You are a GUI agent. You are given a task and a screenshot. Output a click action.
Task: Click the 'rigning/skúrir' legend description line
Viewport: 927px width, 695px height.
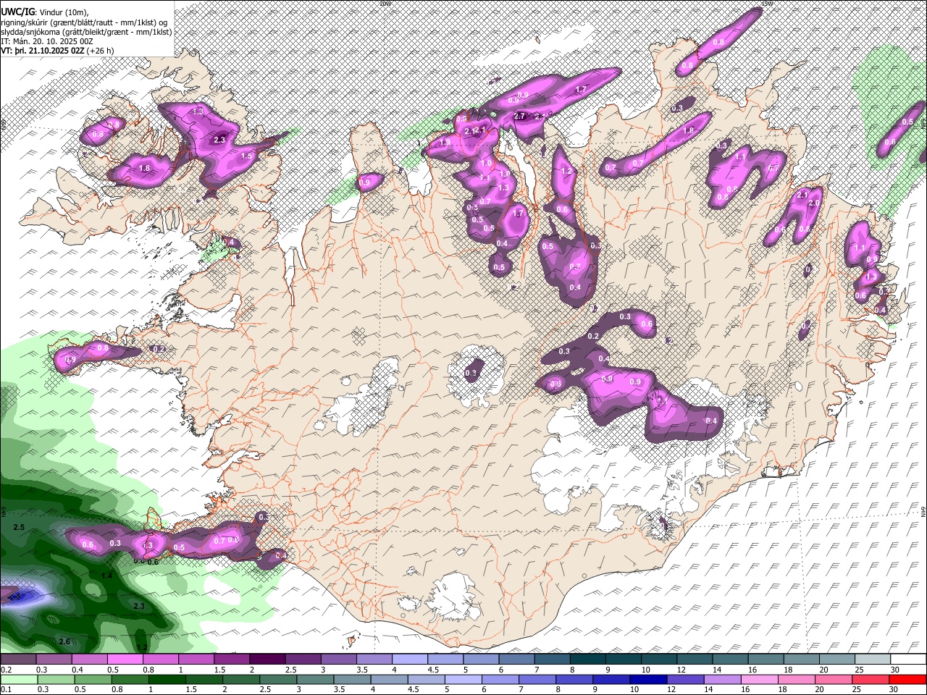(x=84, y=22)
